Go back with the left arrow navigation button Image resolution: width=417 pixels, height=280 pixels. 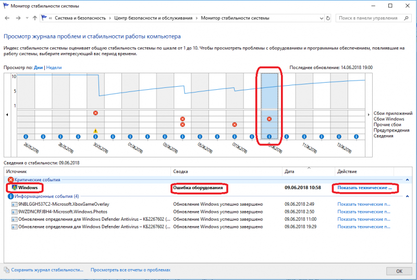(7, 18)
